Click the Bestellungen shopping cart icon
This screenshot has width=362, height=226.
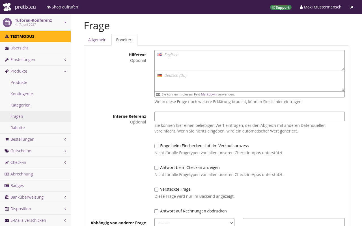[x=7, y=139]
